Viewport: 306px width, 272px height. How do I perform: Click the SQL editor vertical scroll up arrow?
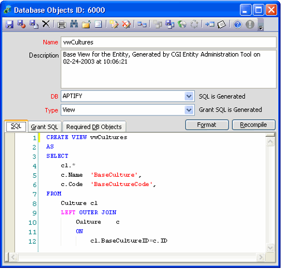tap(270, 141)
